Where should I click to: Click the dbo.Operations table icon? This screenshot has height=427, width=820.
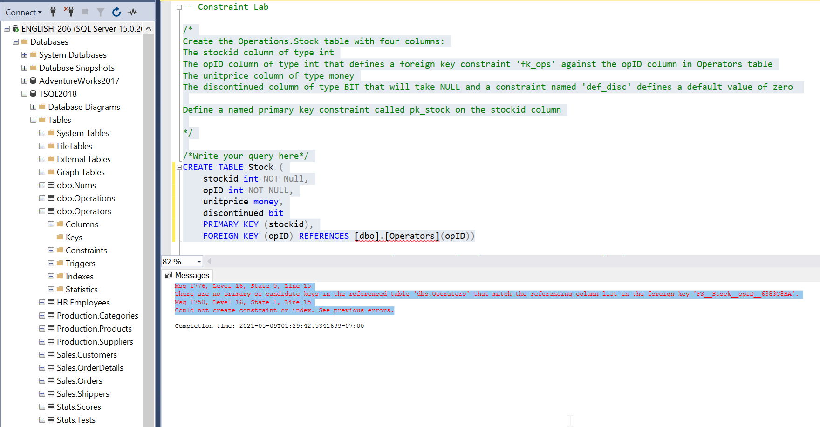click(x=51, y=198)
